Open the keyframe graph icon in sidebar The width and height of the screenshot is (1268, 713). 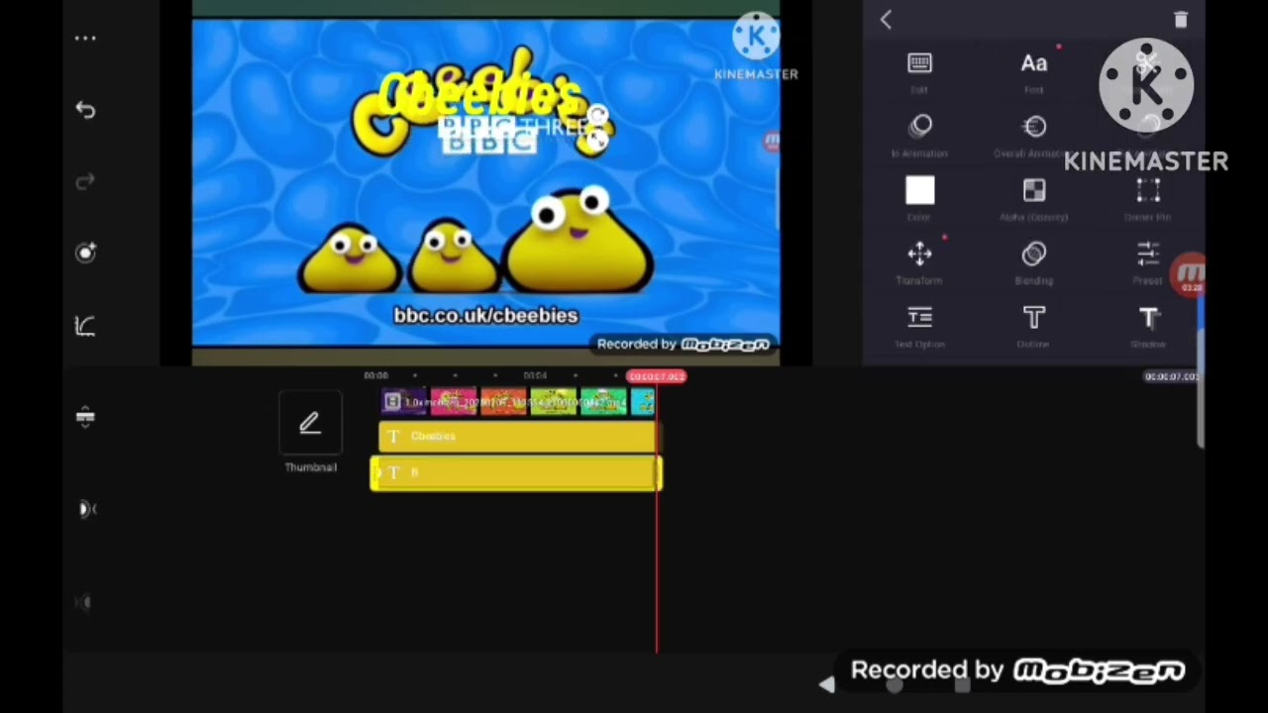85,326
